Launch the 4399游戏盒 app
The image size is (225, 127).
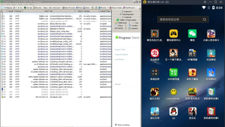coord(173,74)
